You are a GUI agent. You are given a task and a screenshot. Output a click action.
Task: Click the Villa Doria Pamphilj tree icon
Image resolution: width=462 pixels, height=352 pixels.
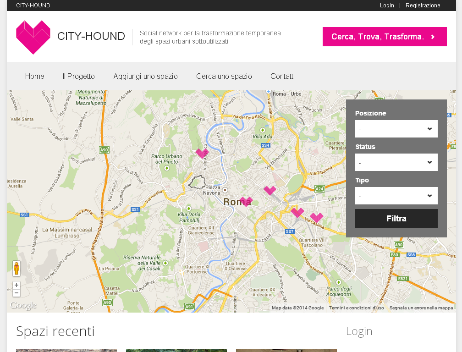tap(189, 209)
